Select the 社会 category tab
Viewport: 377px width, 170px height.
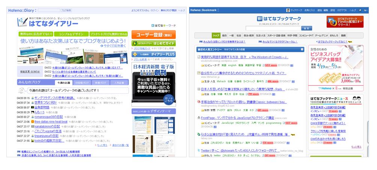(239, 35)
